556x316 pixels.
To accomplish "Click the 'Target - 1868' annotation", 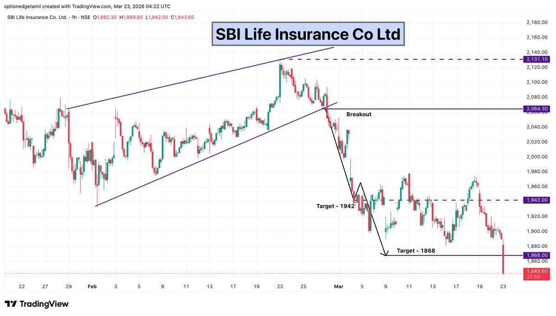I will pos(416,251).
